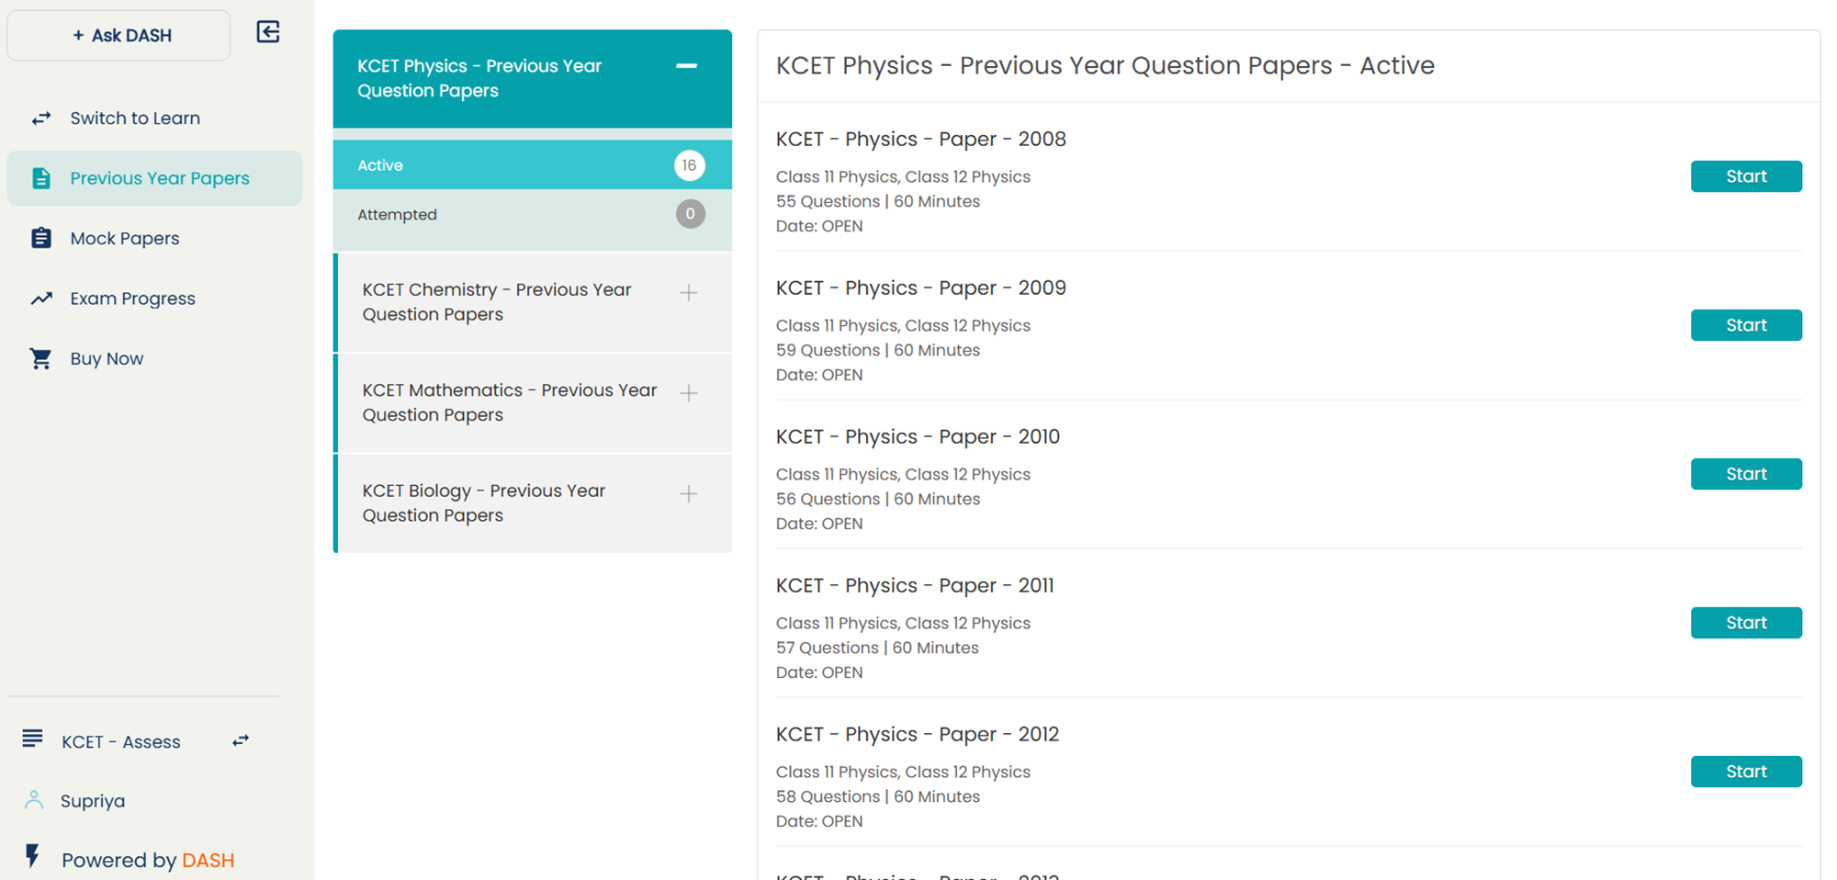Click the Exam Progress trend icon

click(x=40, y=298)
